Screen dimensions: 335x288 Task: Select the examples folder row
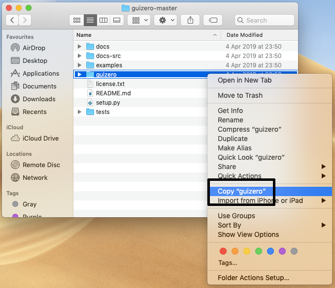coord(185,65)
